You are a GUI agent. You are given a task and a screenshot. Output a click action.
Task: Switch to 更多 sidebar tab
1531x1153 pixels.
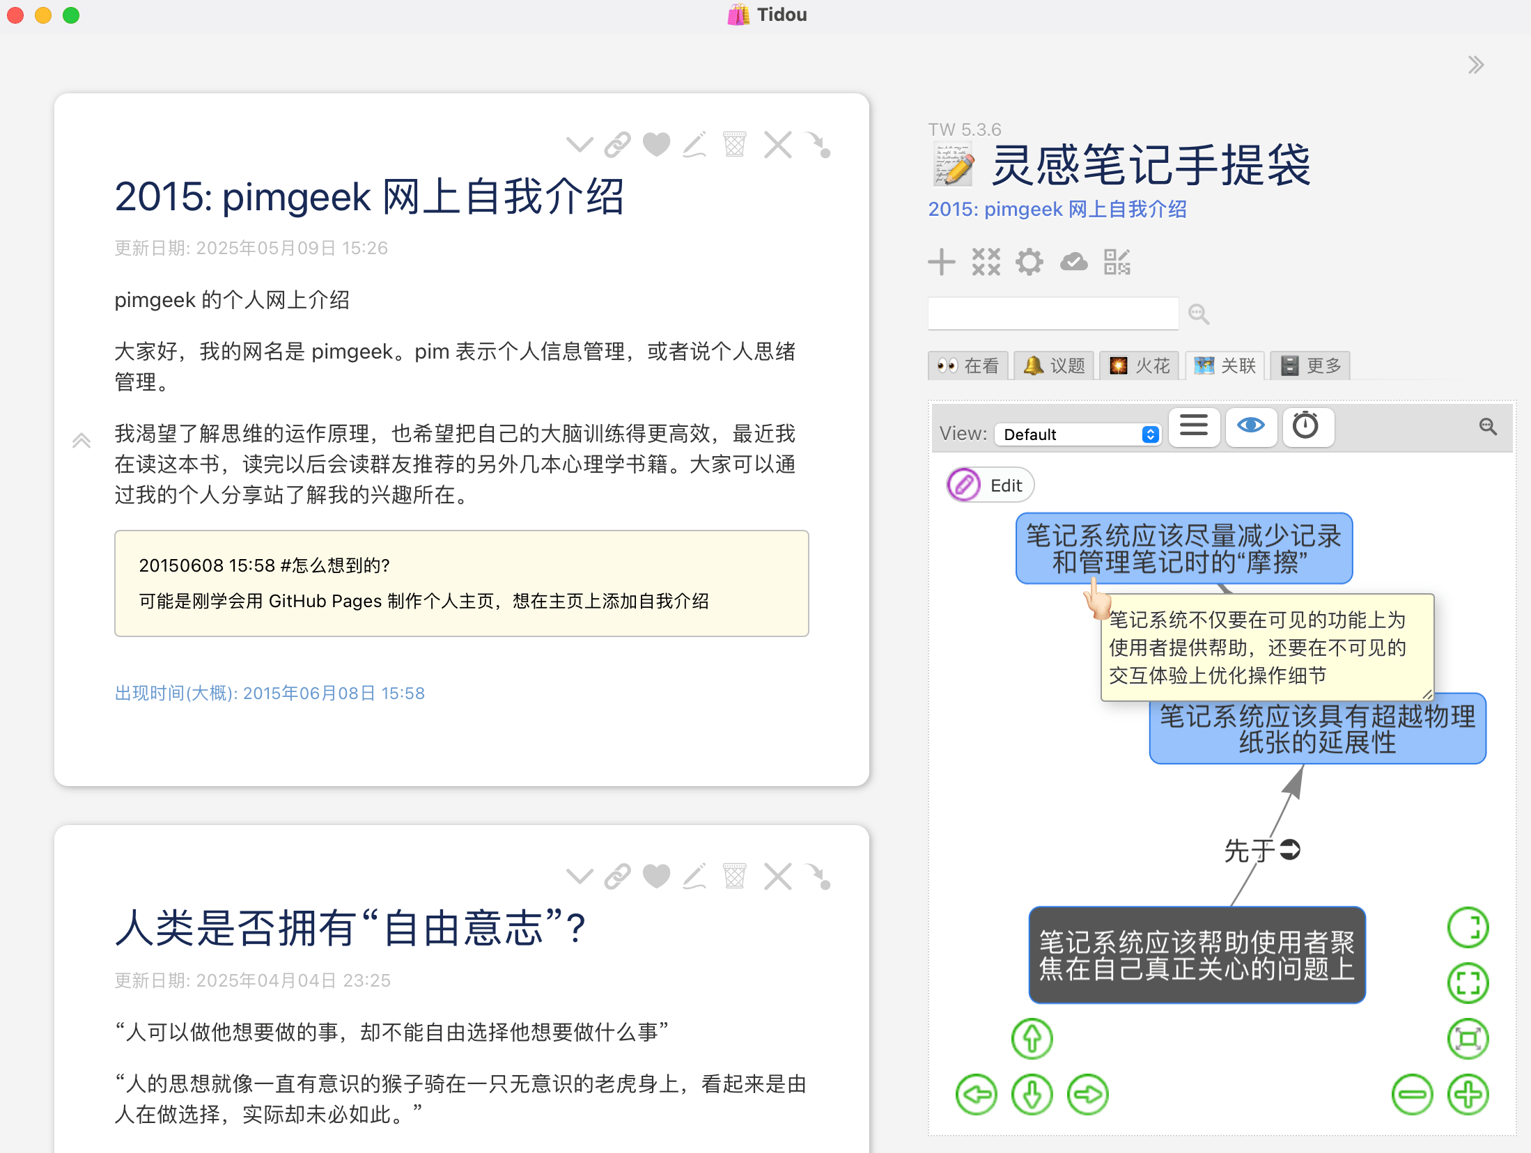[1309, 366]
